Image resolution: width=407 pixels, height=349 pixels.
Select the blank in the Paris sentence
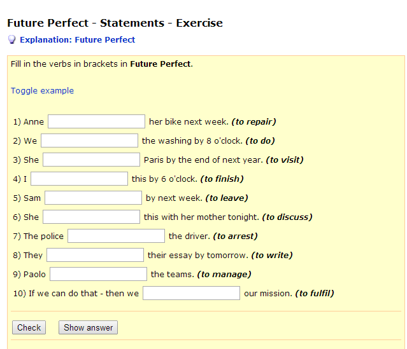click(x=91, y=160)
